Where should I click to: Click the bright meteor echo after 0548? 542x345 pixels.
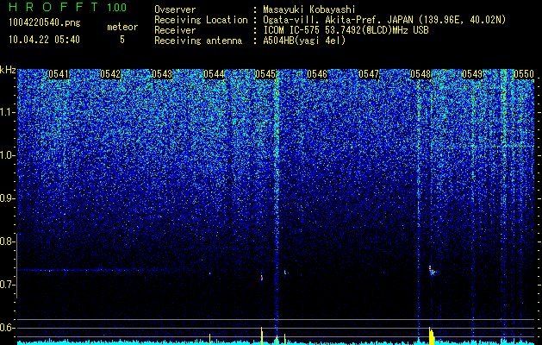pos(432,271)
